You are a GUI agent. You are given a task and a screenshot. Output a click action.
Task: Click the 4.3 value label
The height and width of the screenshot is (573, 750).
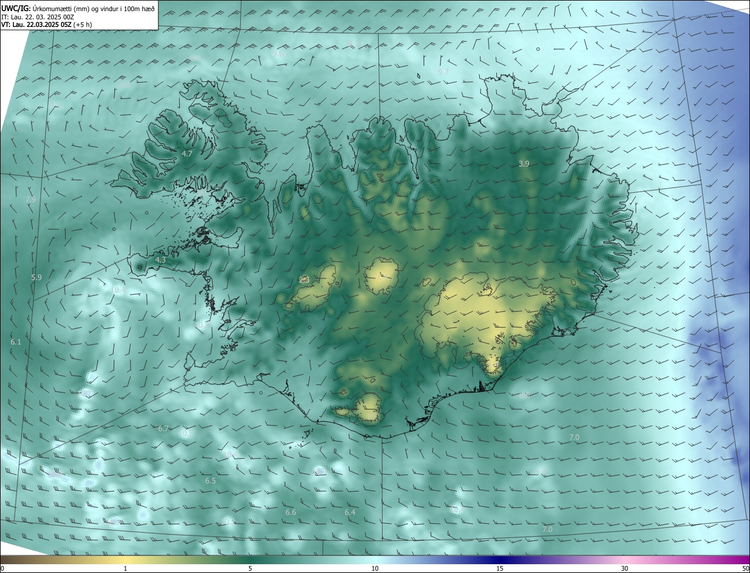click(x=161, y=260)
